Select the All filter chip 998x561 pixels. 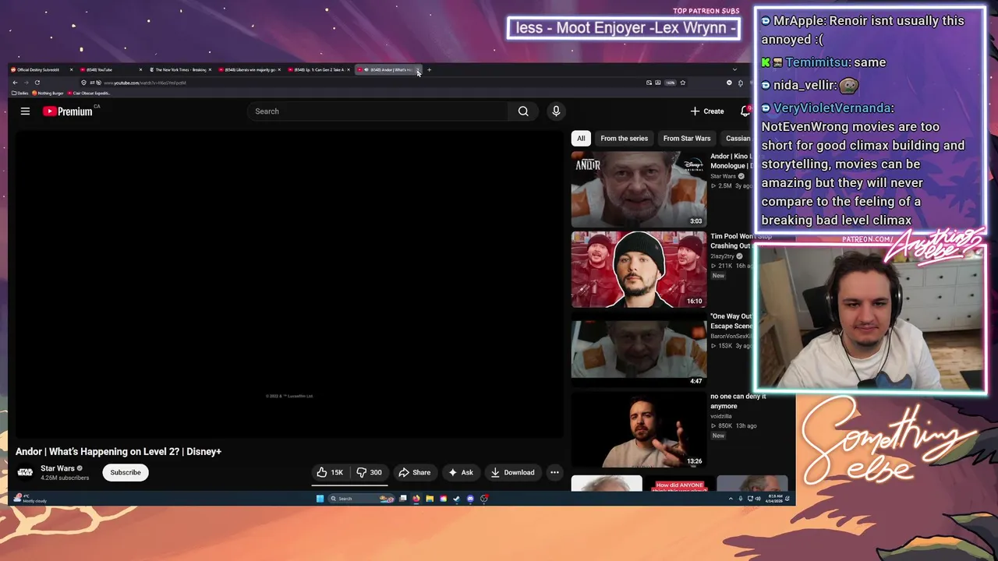tap(581, 138)
